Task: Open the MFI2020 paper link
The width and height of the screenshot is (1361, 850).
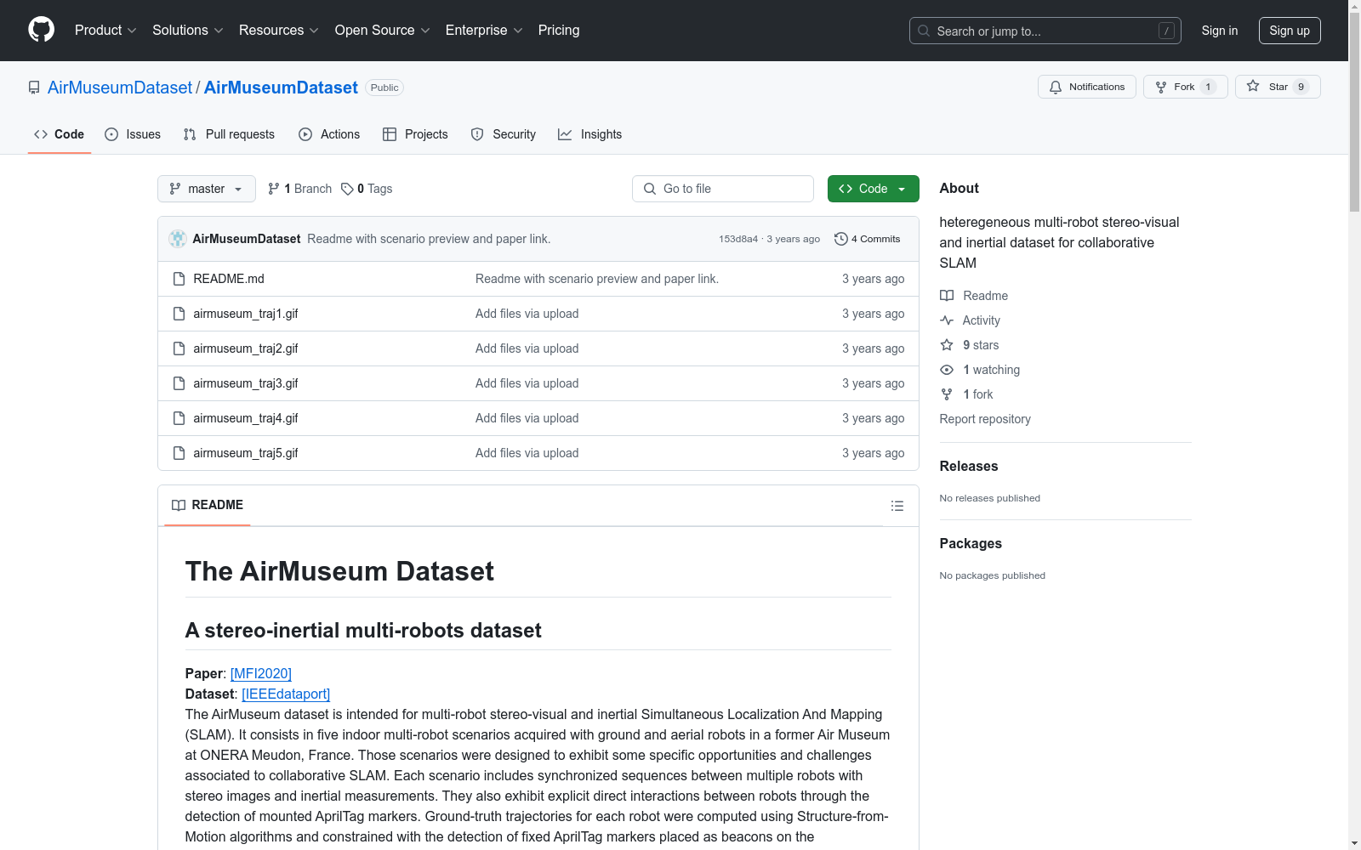Action: tap(261, 674)
